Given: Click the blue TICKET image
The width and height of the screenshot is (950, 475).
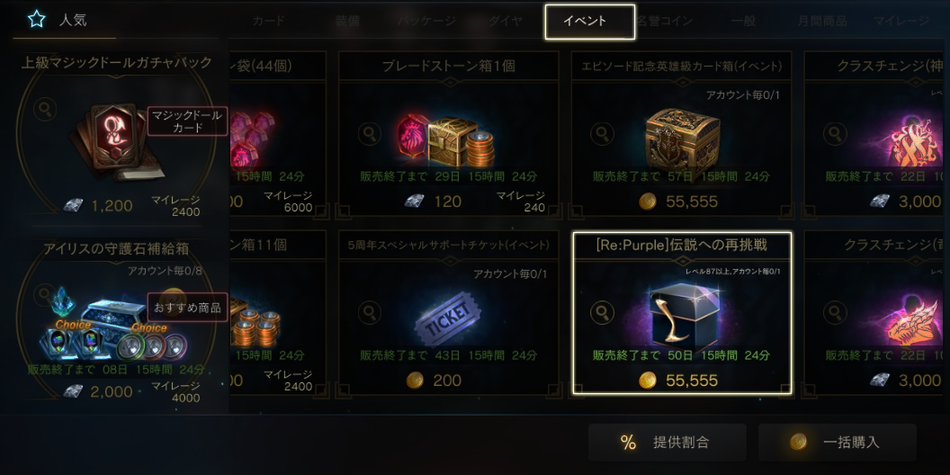Looking at the screenshot, I should (x=448, y=318).
